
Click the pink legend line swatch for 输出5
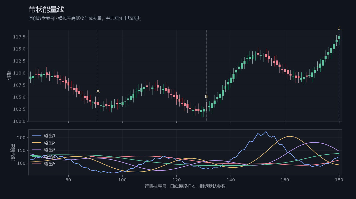(x=36, y=164)
